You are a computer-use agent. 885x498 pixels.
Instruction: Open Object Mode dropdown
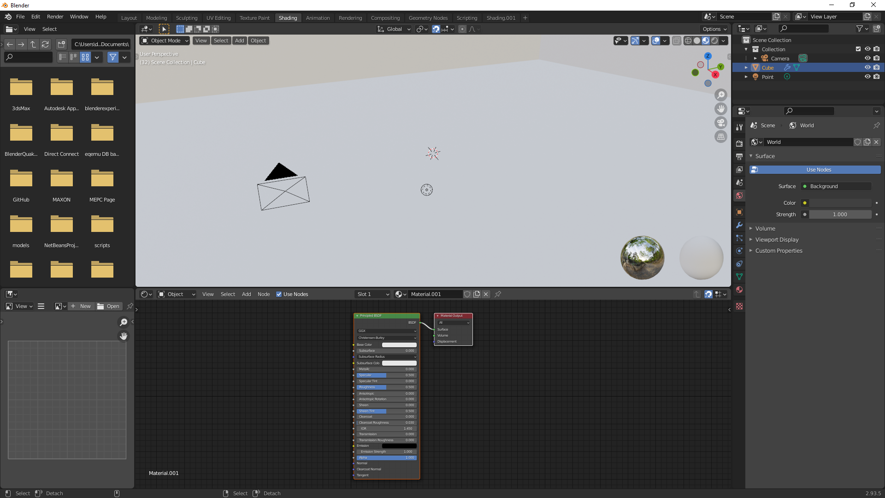coord(165,41)
